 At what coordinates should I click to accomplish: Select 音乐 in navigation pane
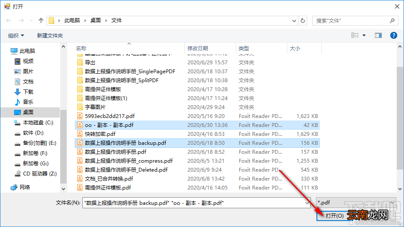(24, 102)
